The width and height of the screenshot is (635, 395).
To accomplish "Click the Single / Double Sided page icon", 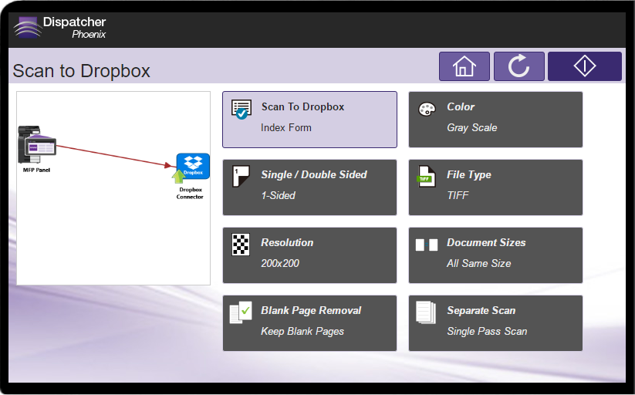I will click(241, 176).
